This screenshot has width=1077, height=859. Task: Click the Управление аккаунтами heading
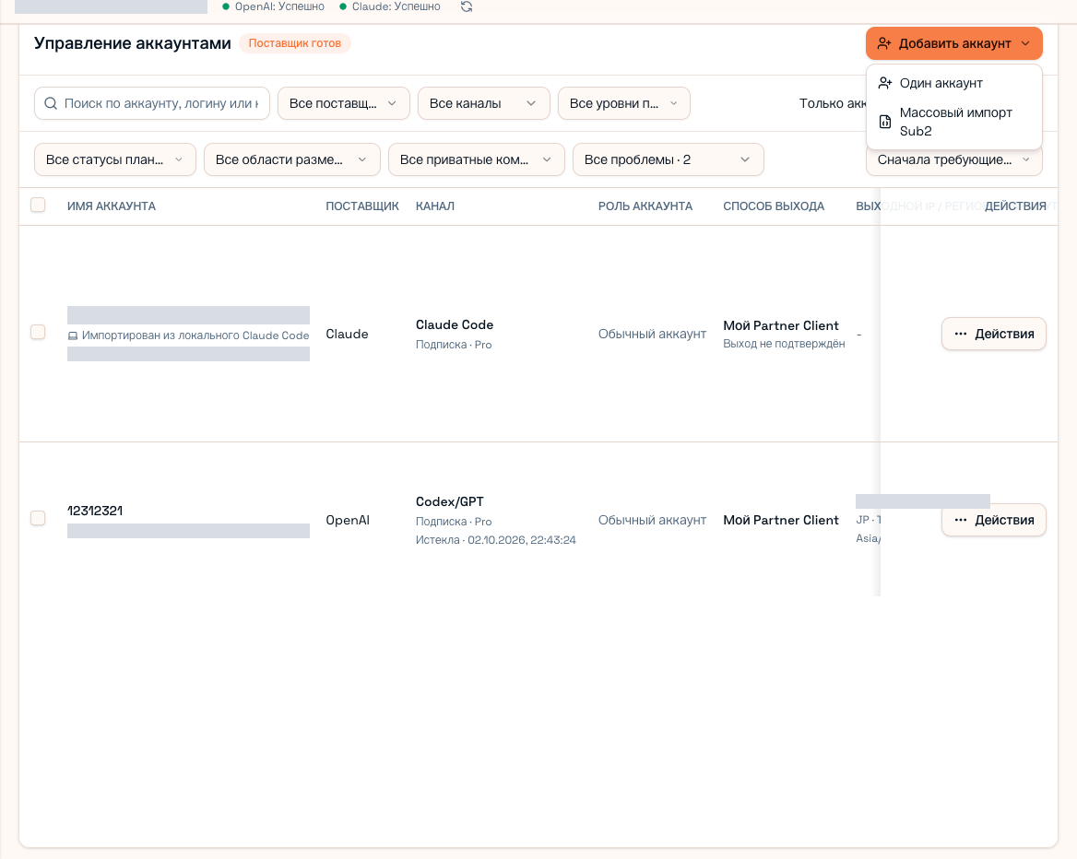133,43
